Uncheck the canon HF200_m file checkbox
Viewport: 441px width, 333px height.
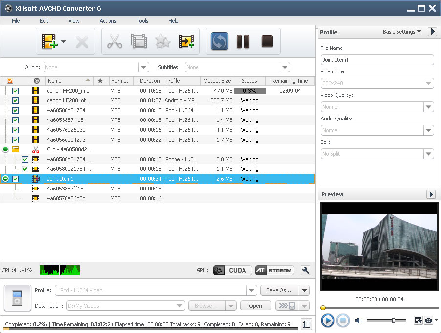pyautogui.click(x=15, y=91)
